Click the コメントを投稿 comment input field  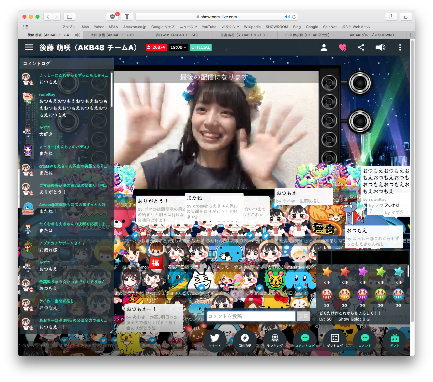click(x=251, y=316)
